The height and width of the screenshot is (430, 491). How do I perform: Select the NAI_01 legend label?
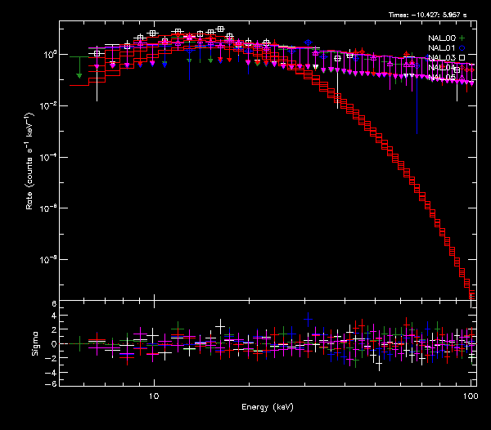441,47
